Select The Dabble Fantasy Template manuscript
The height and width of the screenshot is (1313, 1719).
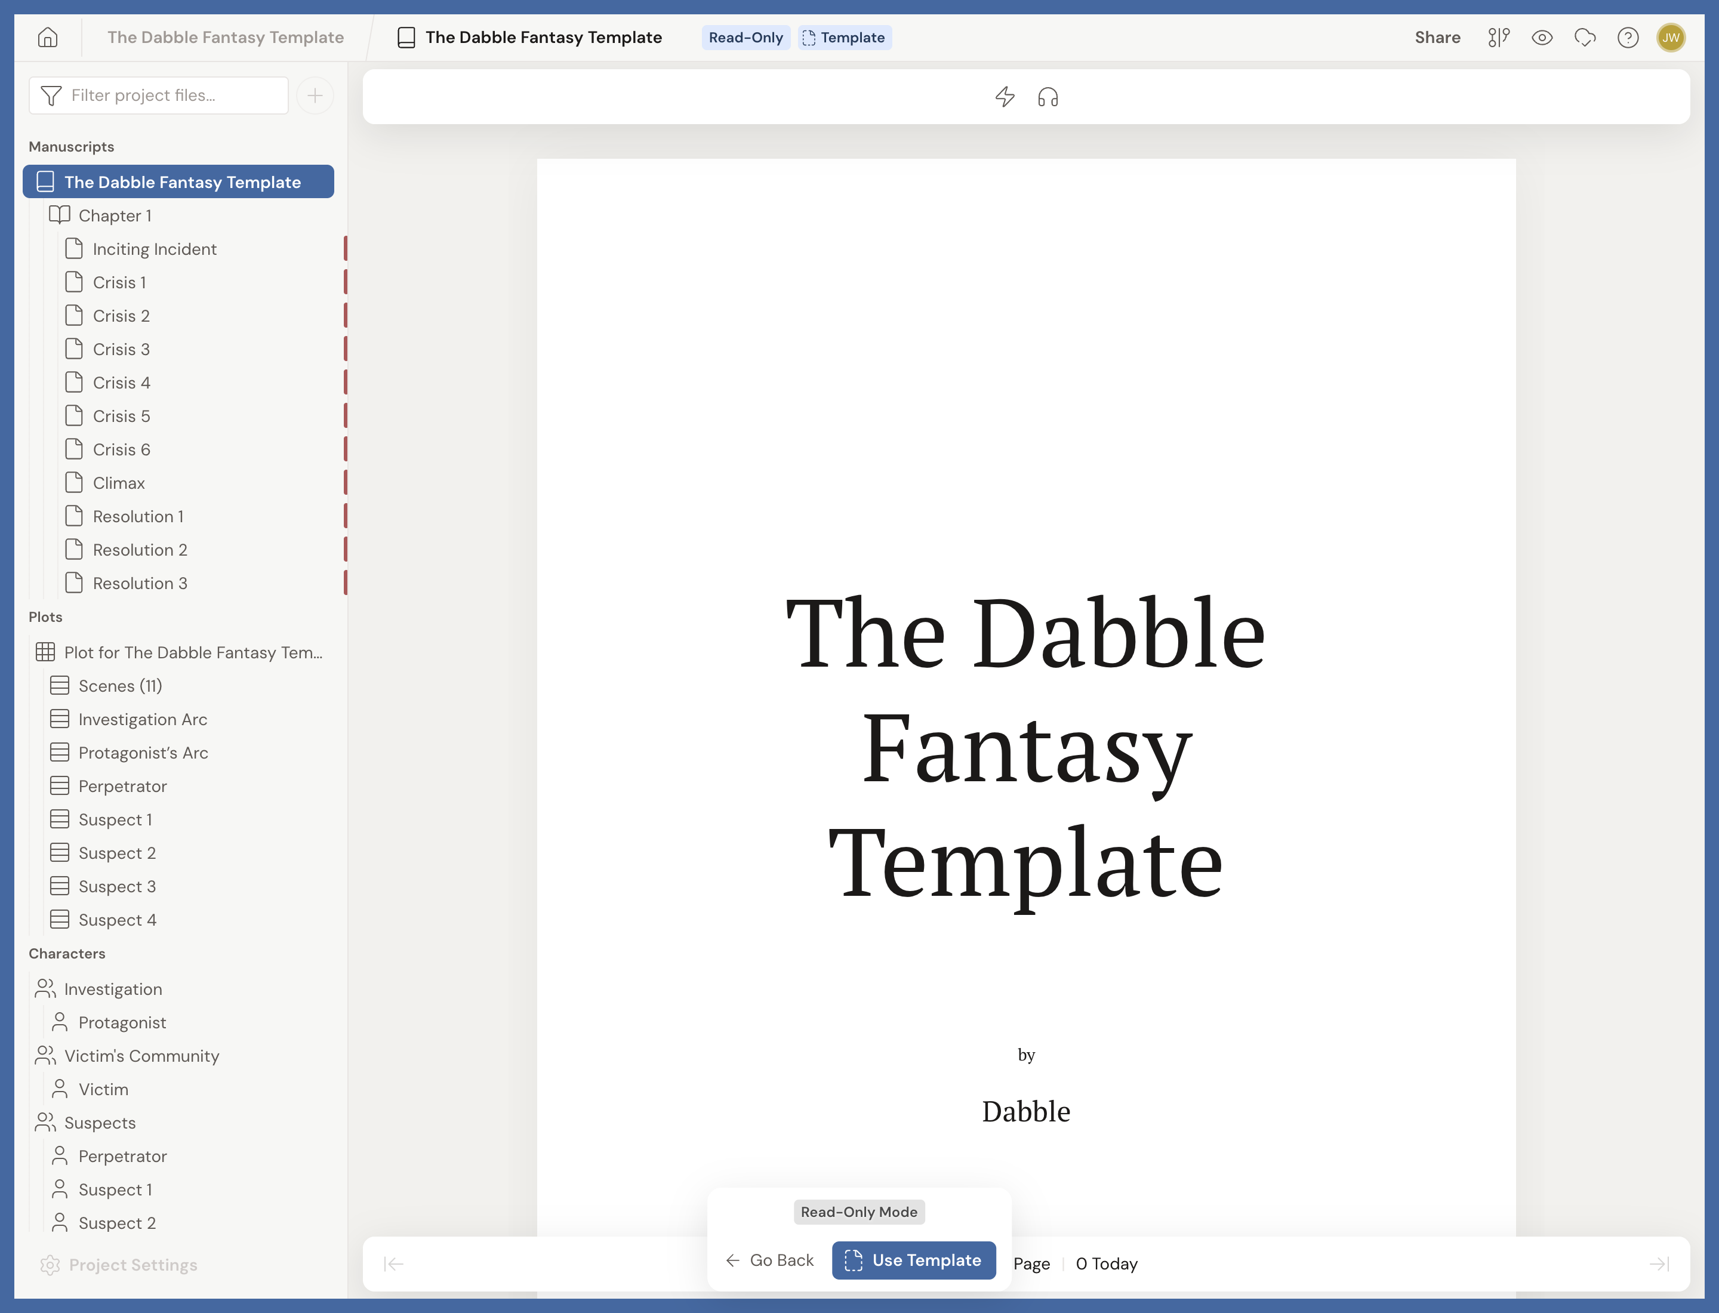(178, 181)
